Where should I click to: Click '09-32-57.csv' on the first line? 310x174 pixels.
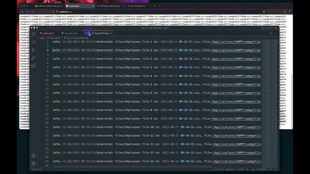tap(189, 42)
